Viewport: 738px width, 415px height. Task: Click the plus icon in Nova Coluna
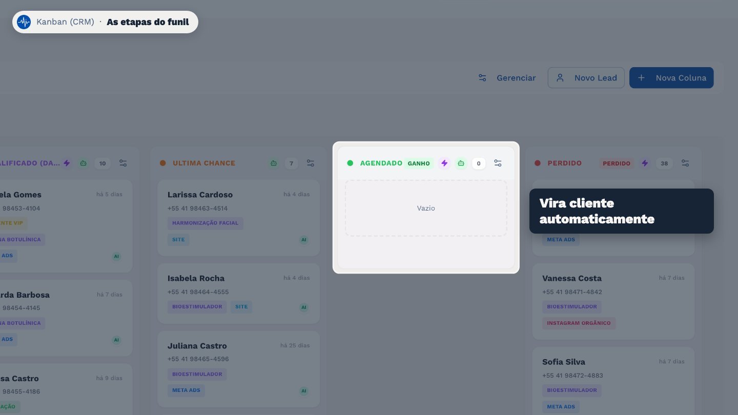(641, 78)
